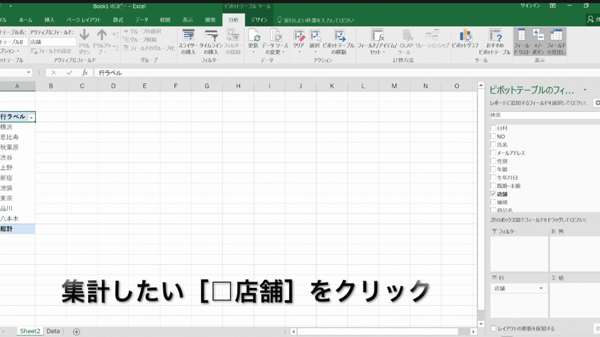Check the メールアドレス field checkbox

click(493, 153)
